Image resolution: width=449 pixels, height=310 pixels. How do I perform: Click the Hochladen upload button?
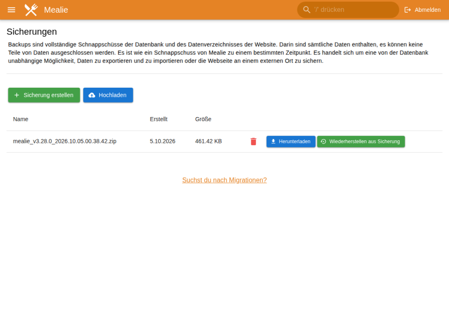[108, 95]
